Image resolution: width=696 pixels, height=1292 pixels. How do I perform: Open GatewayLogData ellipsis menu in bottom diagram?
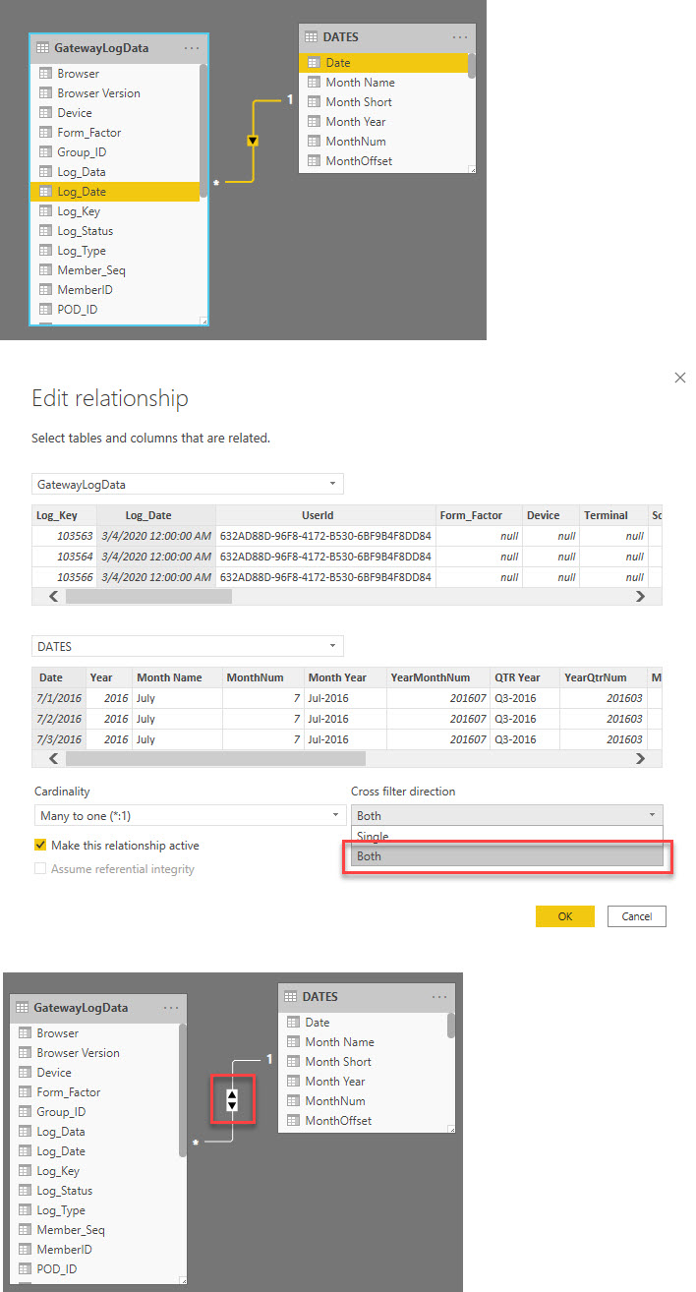pos(171,1008)
